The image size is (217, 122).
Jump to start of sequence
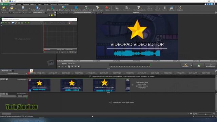(x=59, y=66)
